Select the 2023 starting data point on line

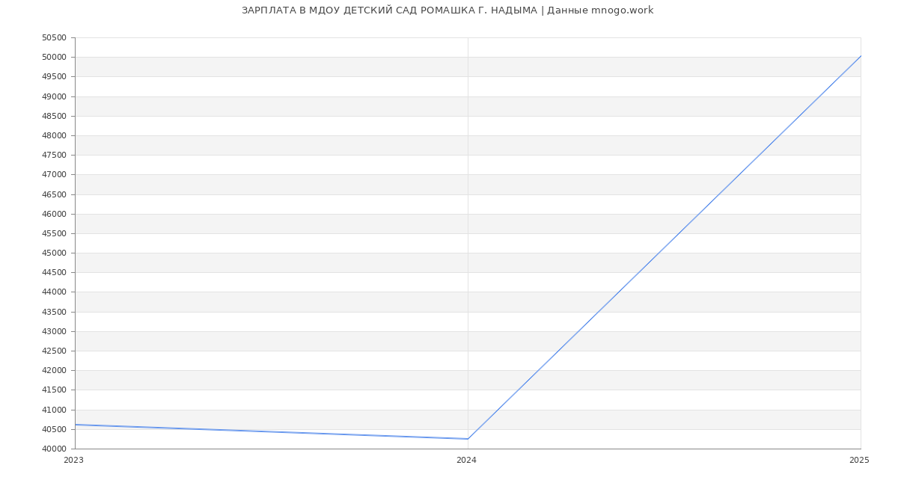(x=76, y=425)
